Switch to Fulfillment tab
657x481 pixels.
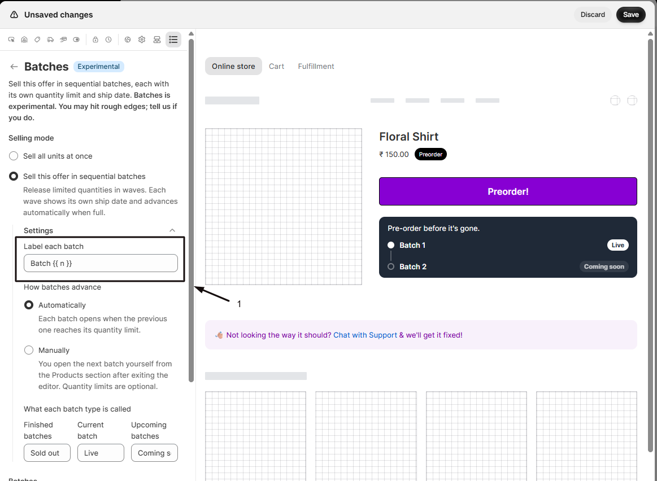tap(316, 66)
